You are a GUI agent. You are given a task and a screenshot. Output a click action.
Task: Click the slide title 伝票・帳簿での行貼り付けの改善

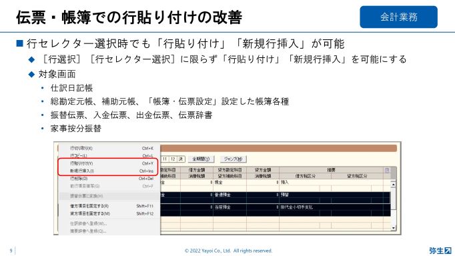(x=129, y=17)
